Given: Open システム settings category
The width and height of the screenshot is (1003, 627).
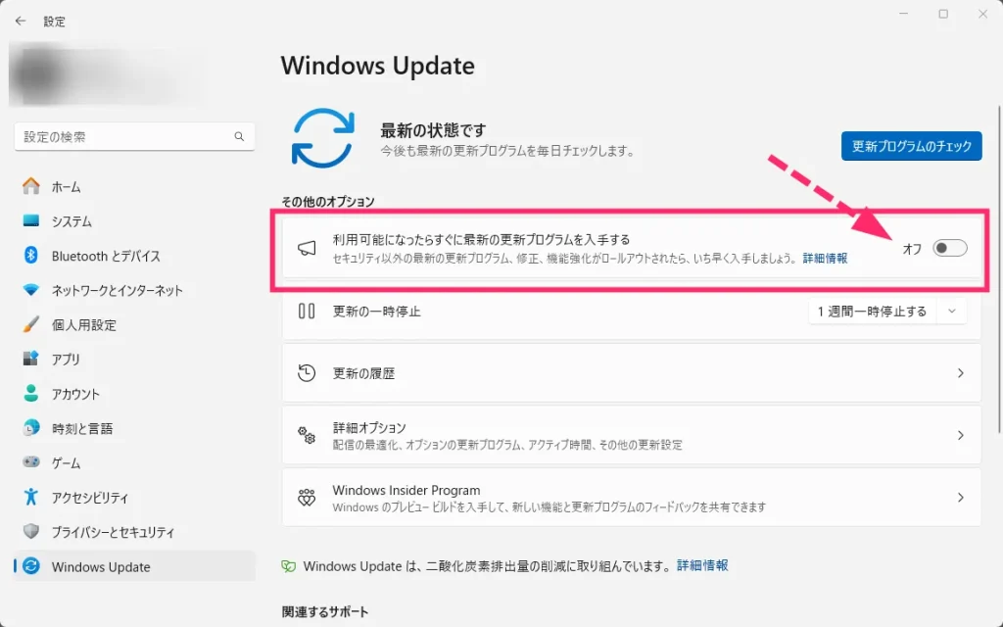Looking at the screenshot, I should 134,220.
